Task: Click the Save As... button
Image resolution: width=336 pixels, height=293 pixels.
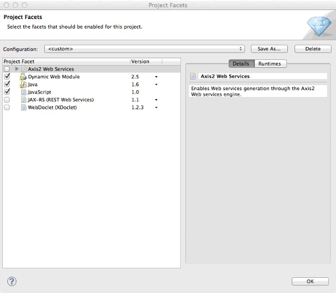Action: [x=269, y=49]
